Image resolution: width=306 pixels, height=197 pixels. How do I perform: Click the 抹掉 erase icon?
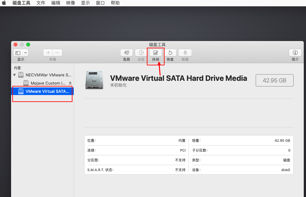tap(156, 53)
